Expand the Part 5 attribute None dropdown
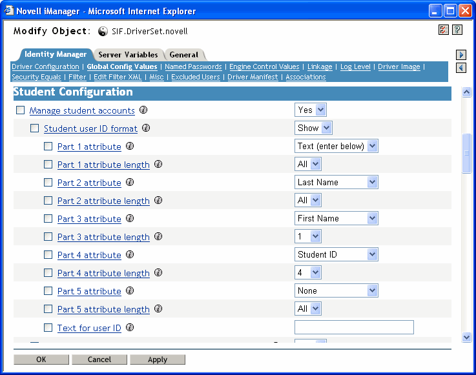Screen dimensions: 476x375 (336, 290)
